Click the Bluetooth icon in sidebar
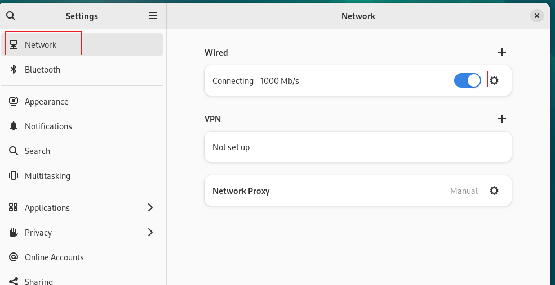The height and width of the screenshot is (285, 555). [x=14, y=69]
